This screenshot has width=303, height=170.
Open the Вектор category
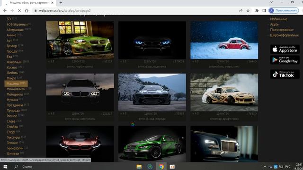[11, 46]
